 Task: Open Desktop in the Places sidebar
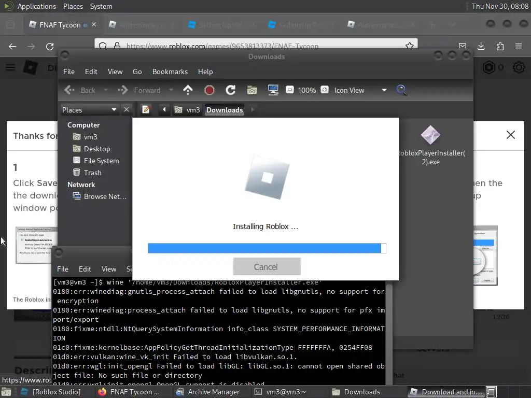91,149
